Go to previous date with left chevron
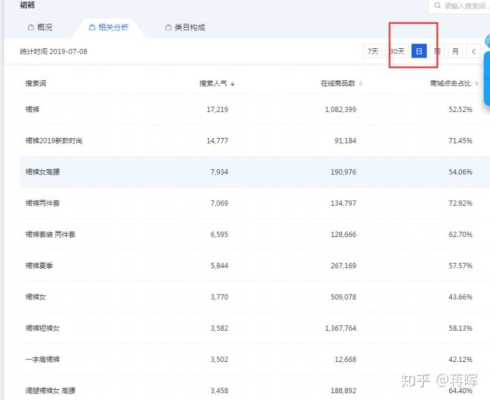This screenshot has width=490, height=400. coord(474,51)
